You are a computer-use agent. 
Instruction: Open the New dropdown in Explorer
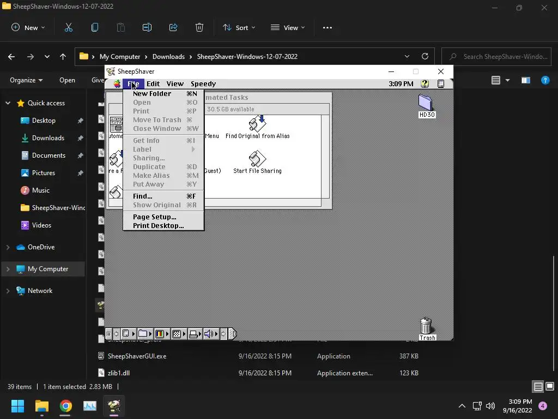28,27
